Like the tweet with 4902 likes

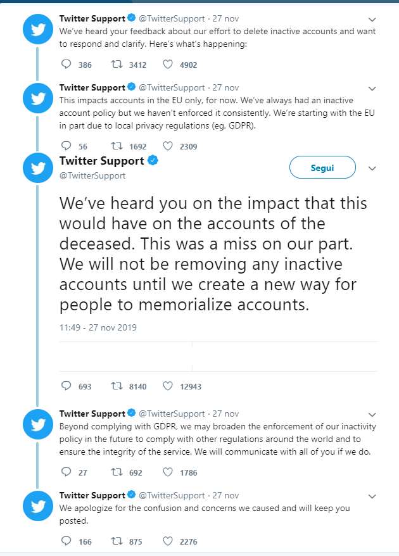[x=168, y=65]
